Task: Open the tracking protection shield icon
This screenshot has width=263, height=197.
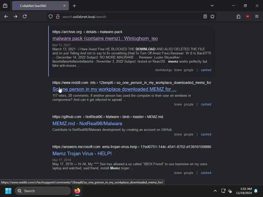Action: [51, 17]
